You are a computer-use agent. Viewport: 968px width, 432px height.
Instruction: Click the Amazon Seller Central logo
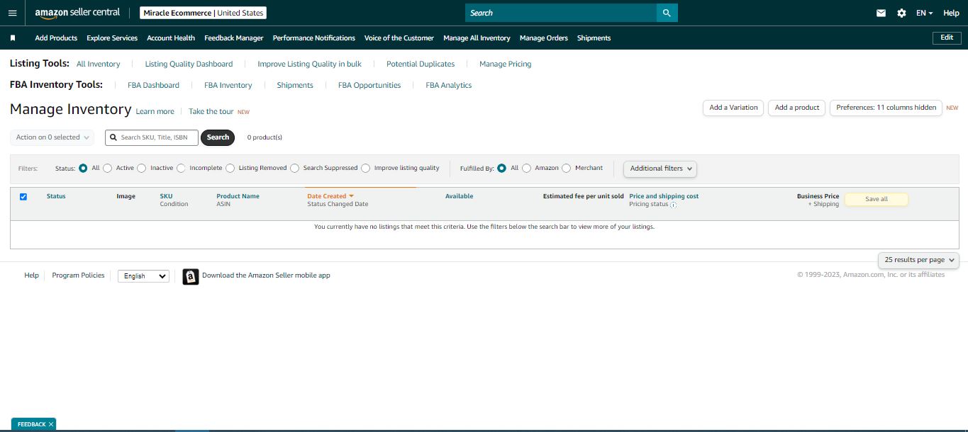[77, 13]
